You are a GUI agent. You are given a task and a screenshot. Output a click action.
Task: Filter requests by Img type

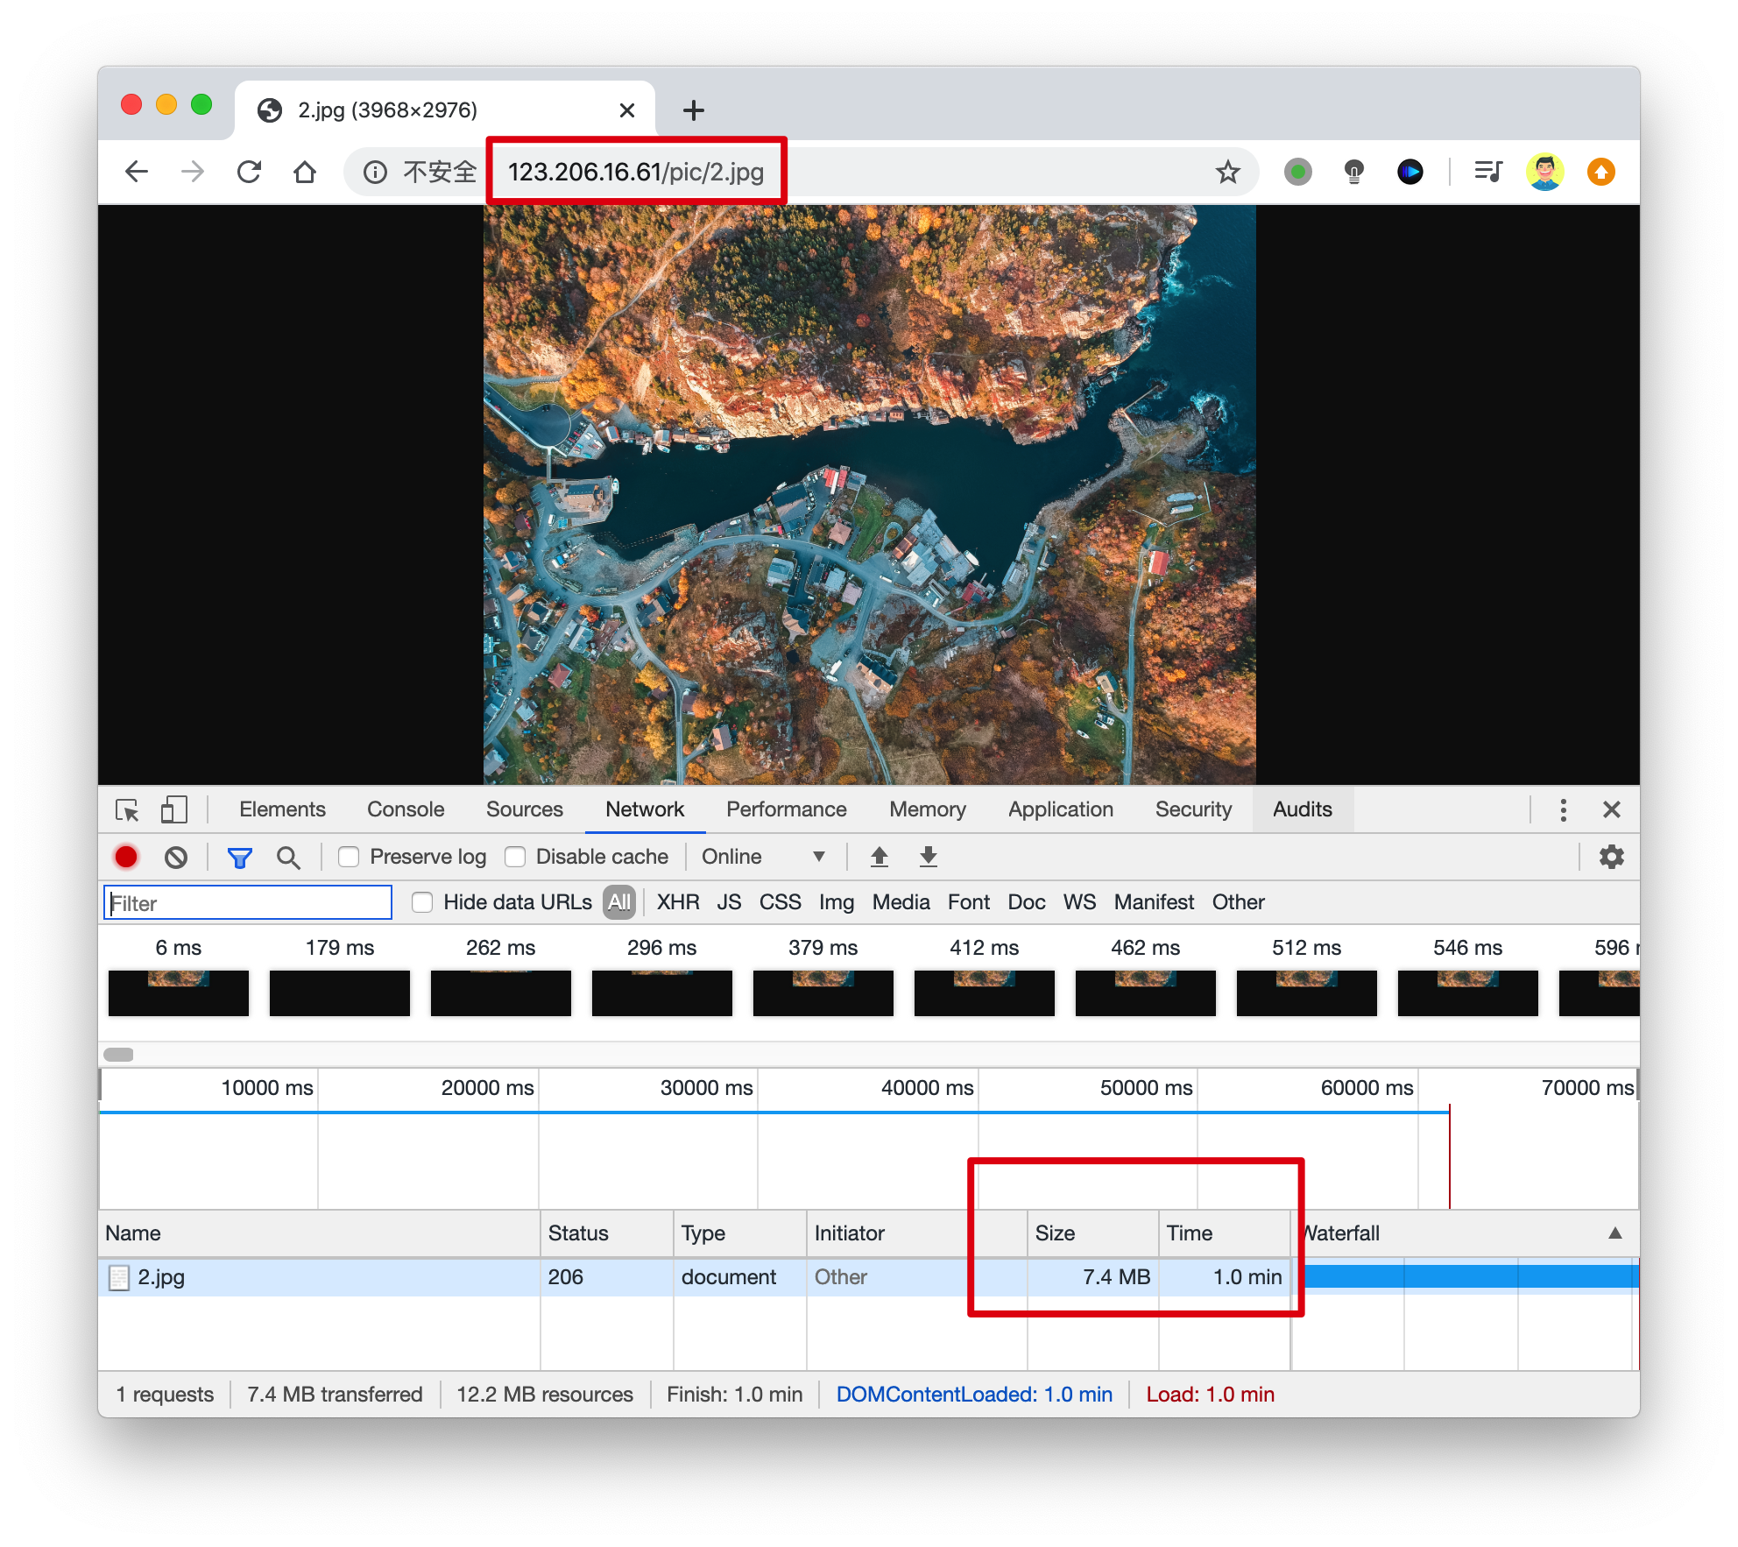pyautogui.click(x=837, y=902)
